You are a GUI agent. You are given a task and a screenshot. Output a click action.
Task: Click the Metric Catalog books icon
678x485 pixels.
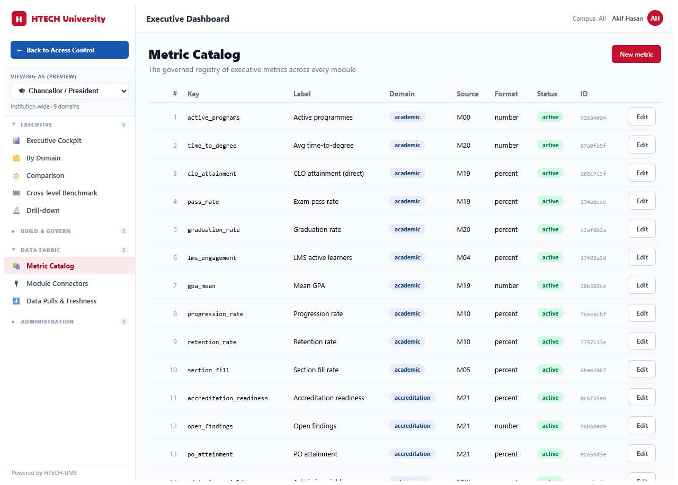click(16, 266)
